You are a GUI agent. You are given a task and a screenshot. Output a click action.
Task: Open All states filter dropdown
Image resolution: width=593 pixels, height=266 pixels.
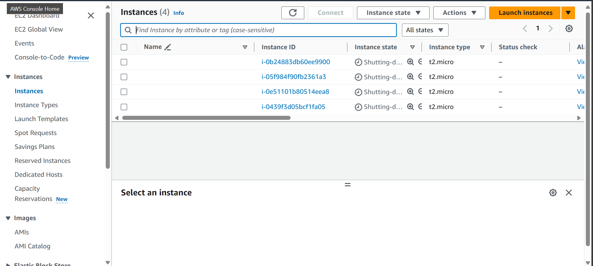point(425,30)
